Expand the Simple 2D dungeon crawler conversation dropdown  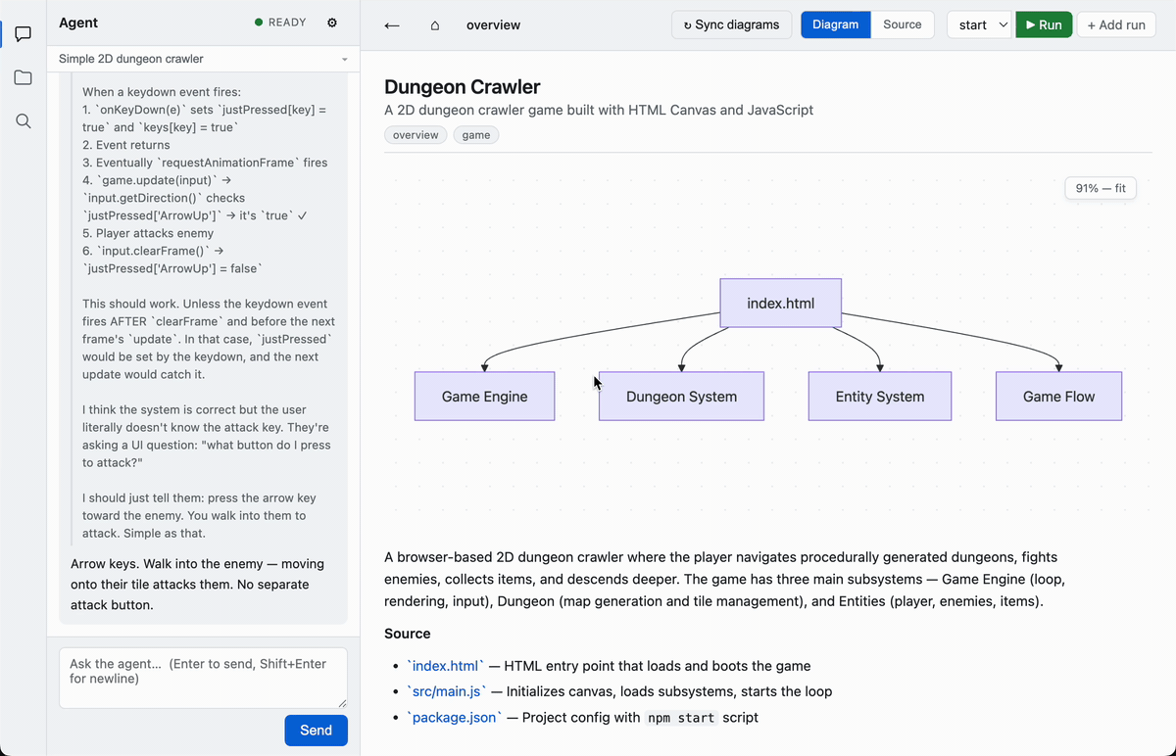[203, 59]
